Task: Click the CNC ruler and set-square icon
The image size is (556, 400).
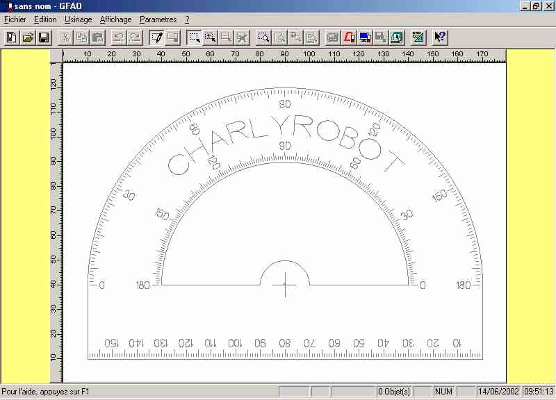Action: coord(418,37)
